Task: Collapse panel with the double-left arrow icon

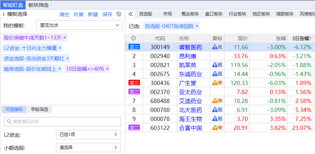Action: pos(131,14)
